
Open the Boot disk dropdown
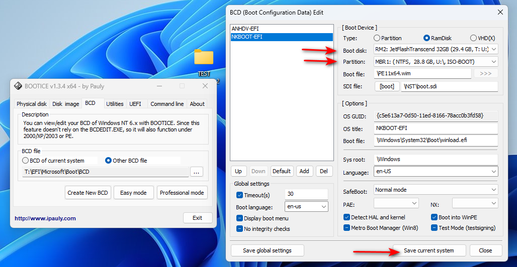tap(436, 49)
